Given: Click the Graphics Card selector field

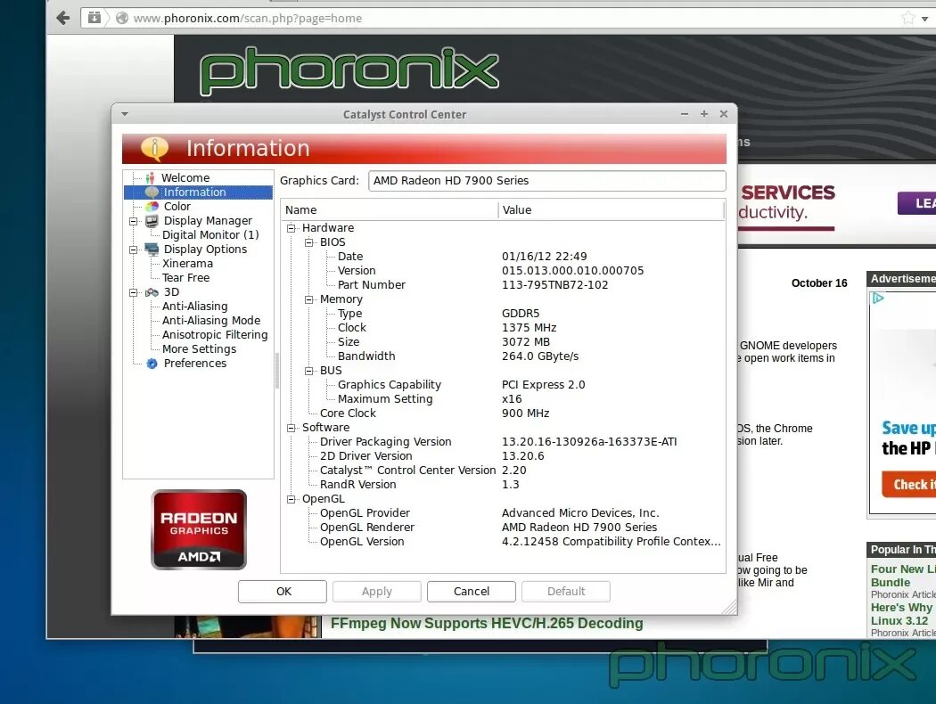Looking at the screenshot, I should click(x=546, y=181).
